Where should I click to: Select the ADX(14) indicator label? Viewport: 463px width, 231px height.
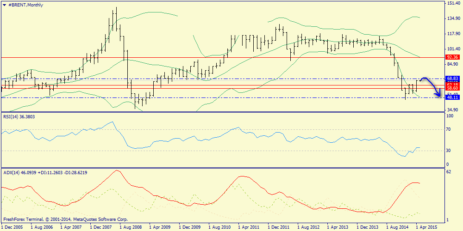coord(44,172)
